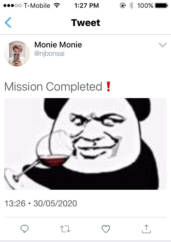Tap the rotation lock status icon
The height and width of the screenshot is (242, 171).
click(123, 6)
